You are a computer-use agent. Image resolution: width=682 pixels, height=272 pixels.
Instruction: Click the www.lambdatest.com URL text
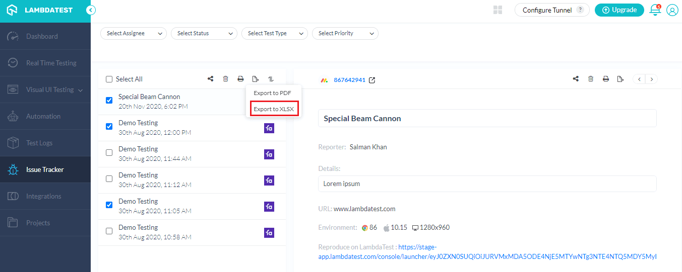[x=364, y=209]
